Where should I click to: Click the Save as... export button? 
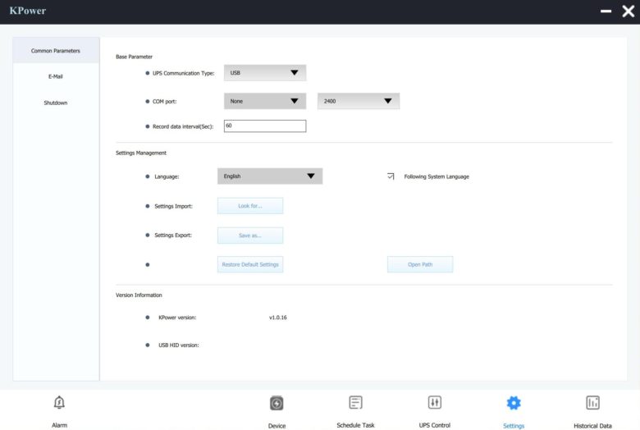pyautogui.click(x=250, y=236)
